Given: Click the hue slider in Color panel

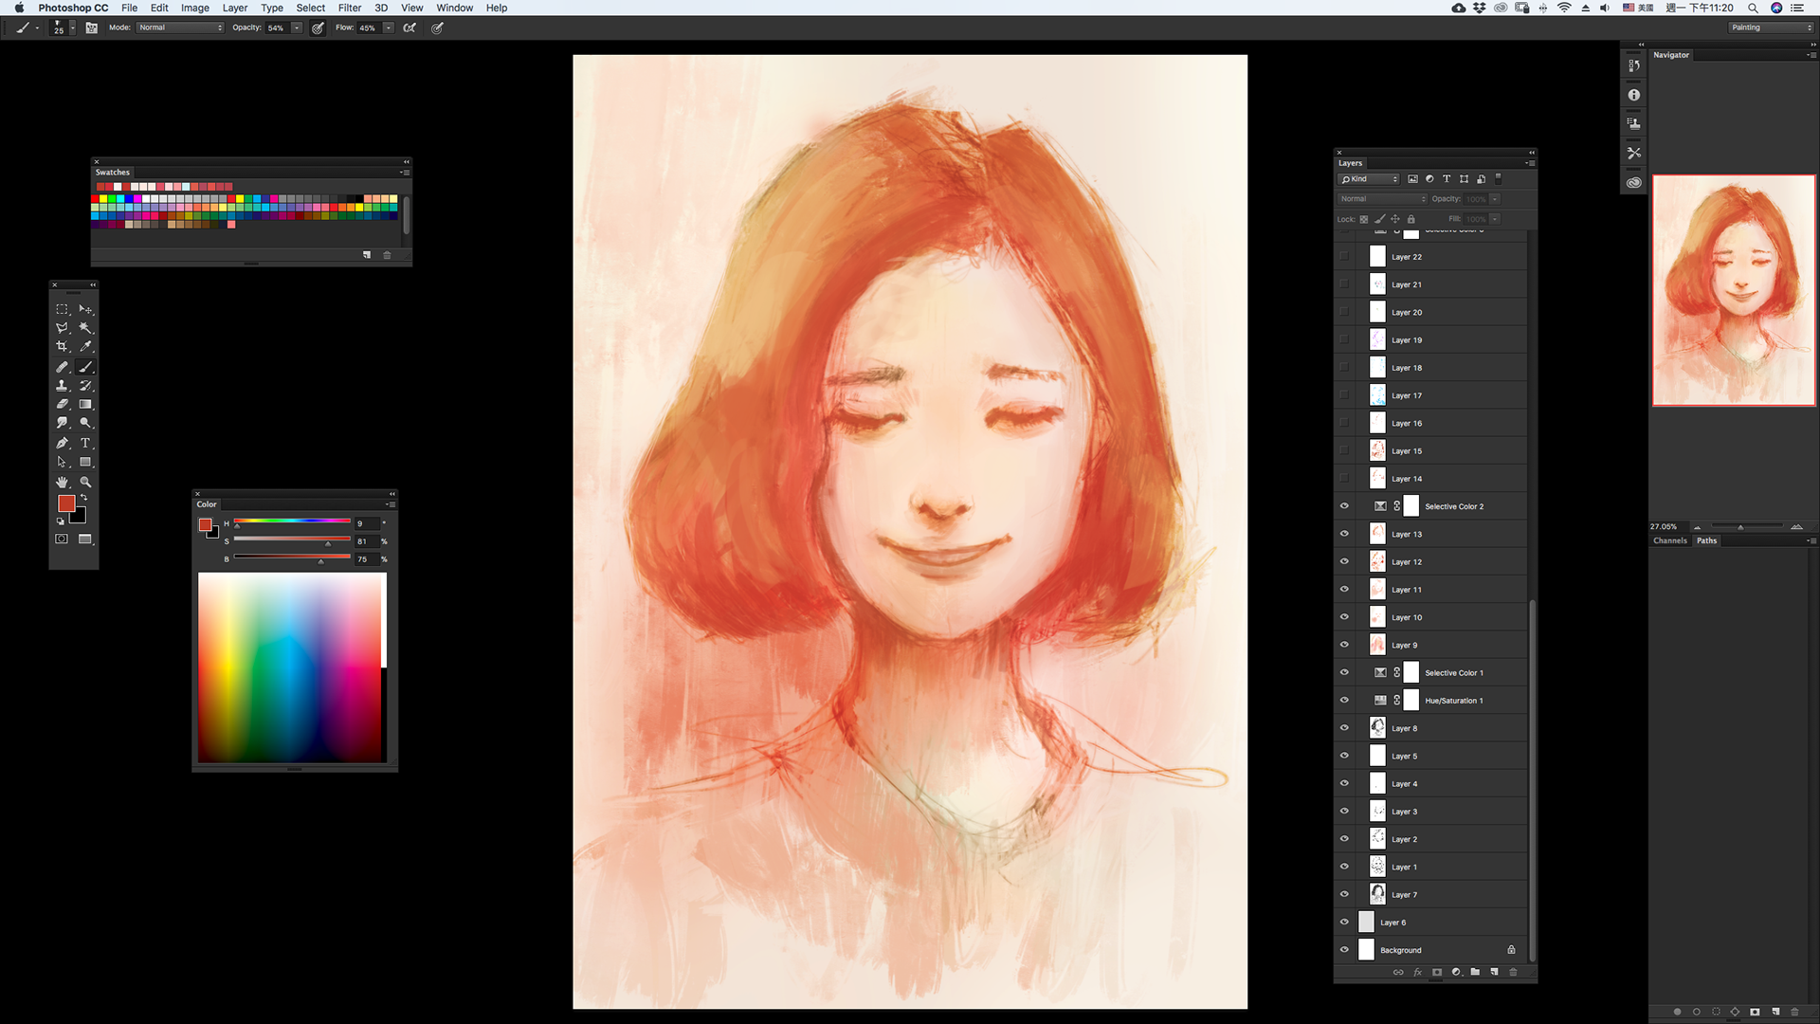Looking at the screenshot, I should [x=292, y=521].
